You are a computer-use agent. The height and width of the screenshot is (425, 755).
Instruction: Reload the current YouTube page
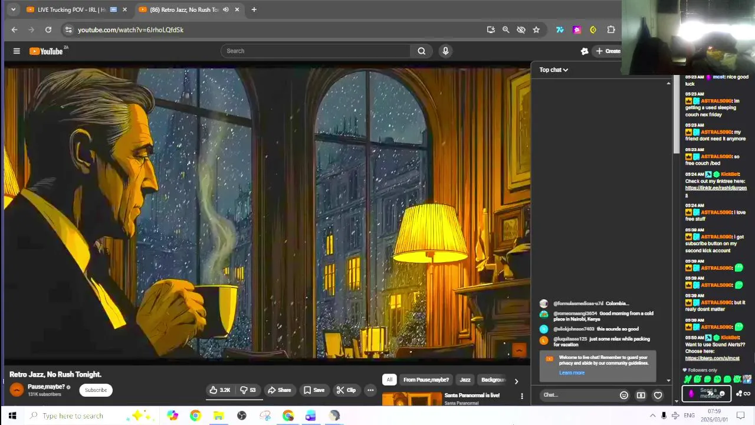coord(48,30)
